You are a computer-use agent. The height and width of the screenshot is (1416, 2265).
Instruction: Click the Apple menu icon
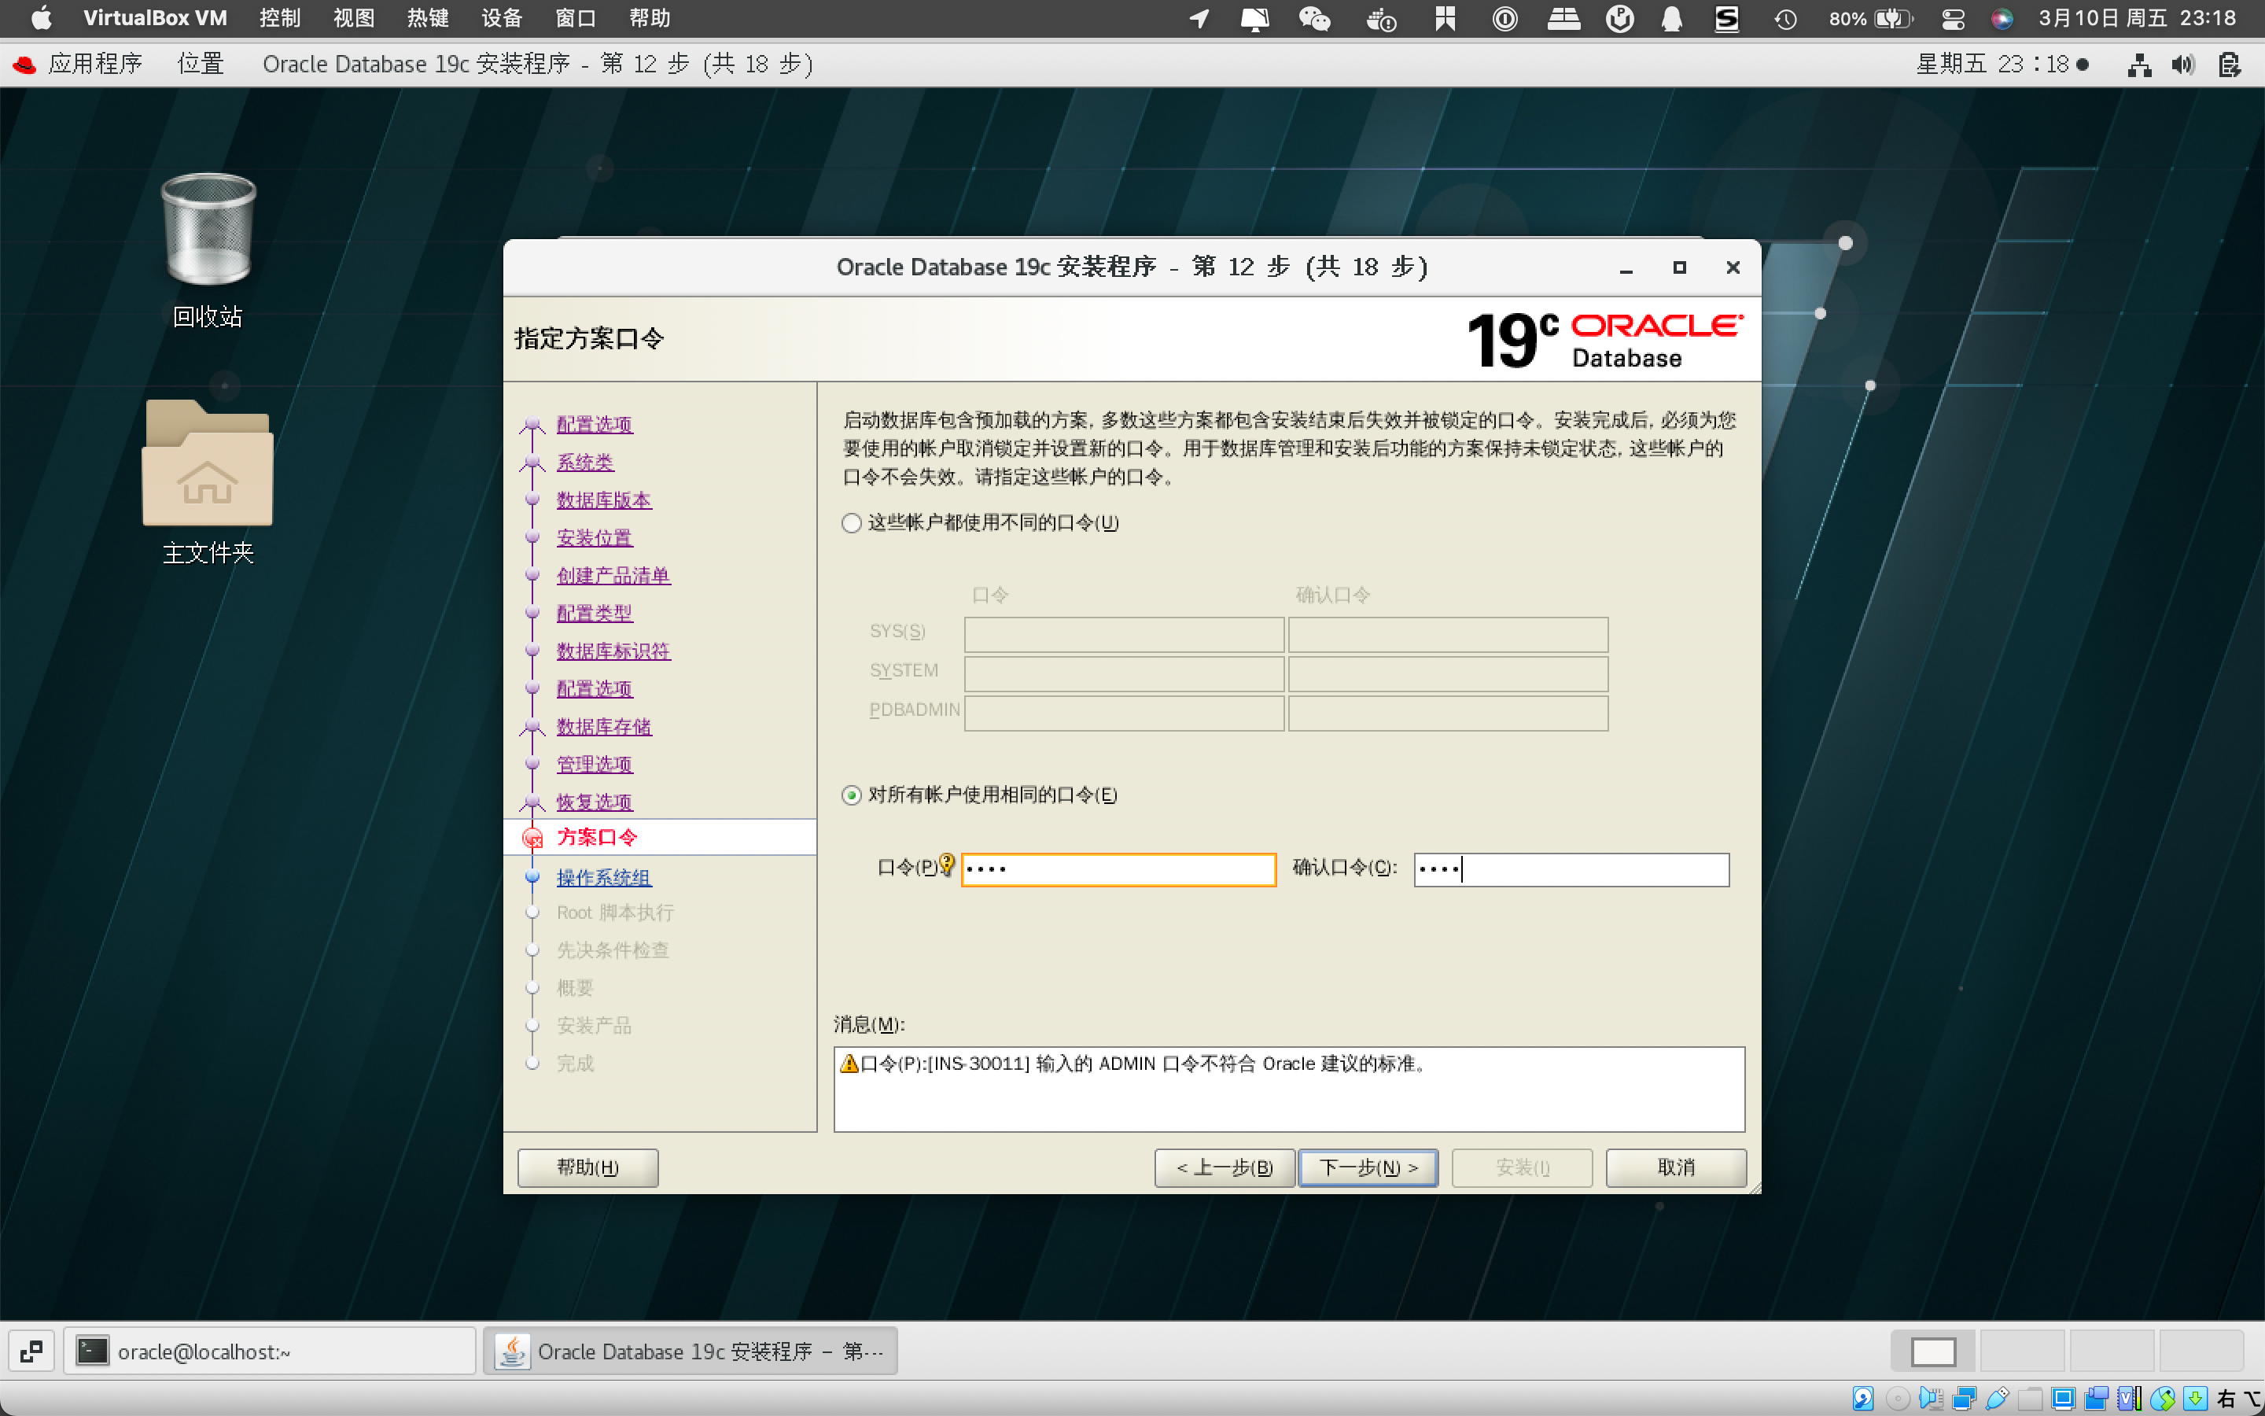pyautogui.click(x=41, y=18)
